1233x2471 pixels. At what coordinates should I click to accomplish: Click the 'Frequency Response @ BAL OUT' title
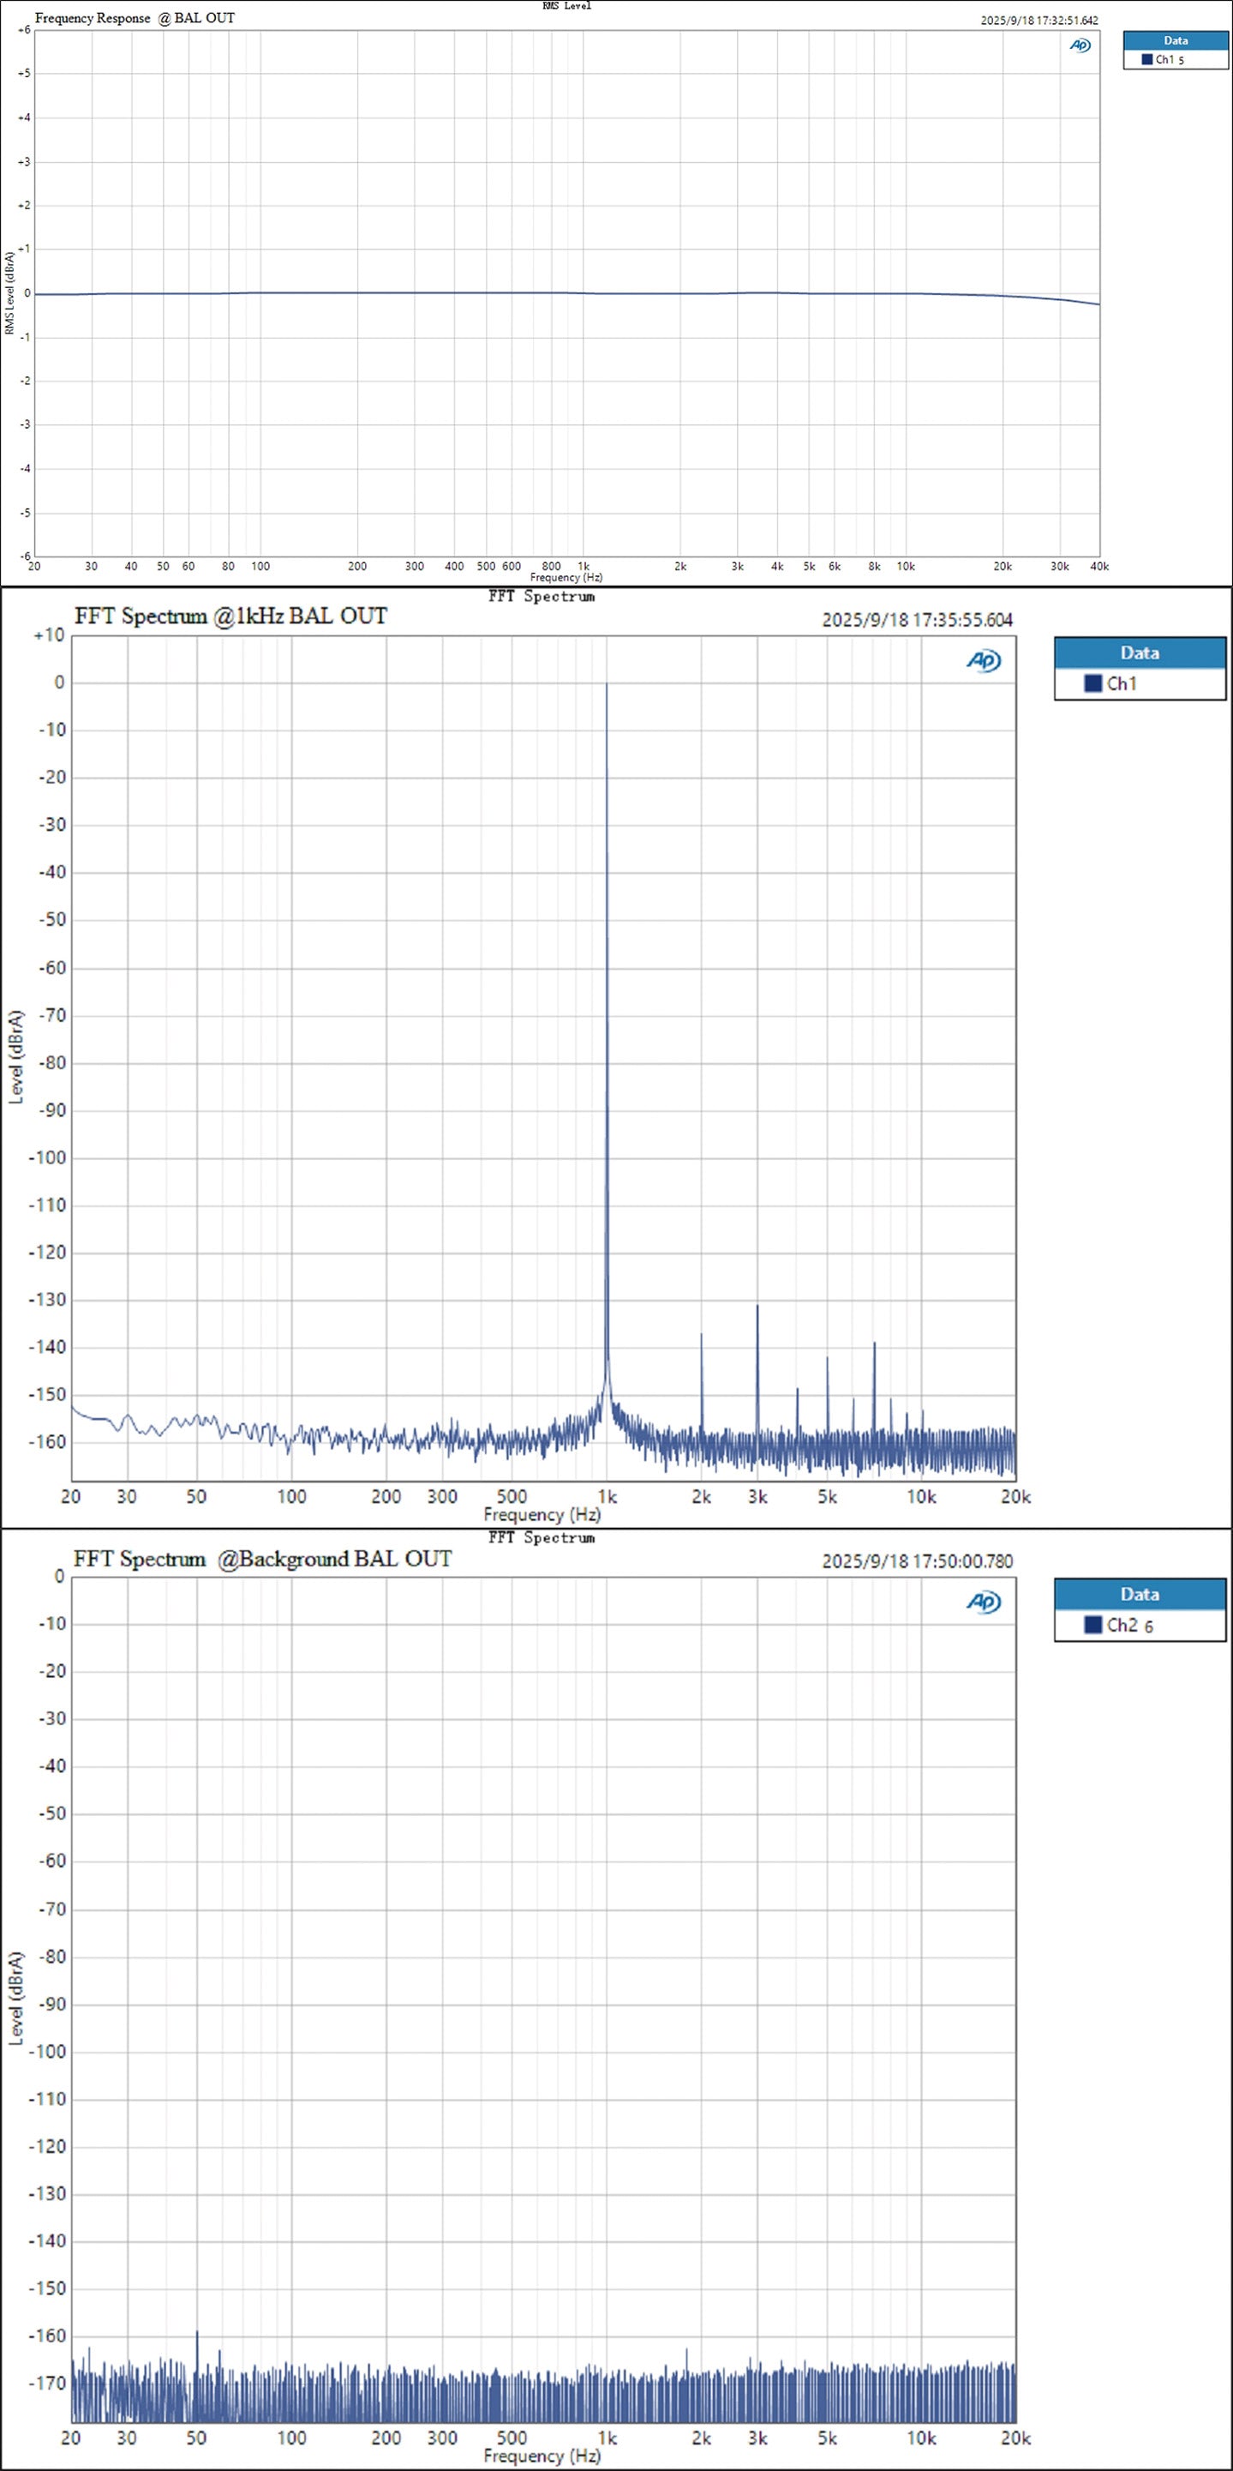pyautogui.click(x=135, y=18)
